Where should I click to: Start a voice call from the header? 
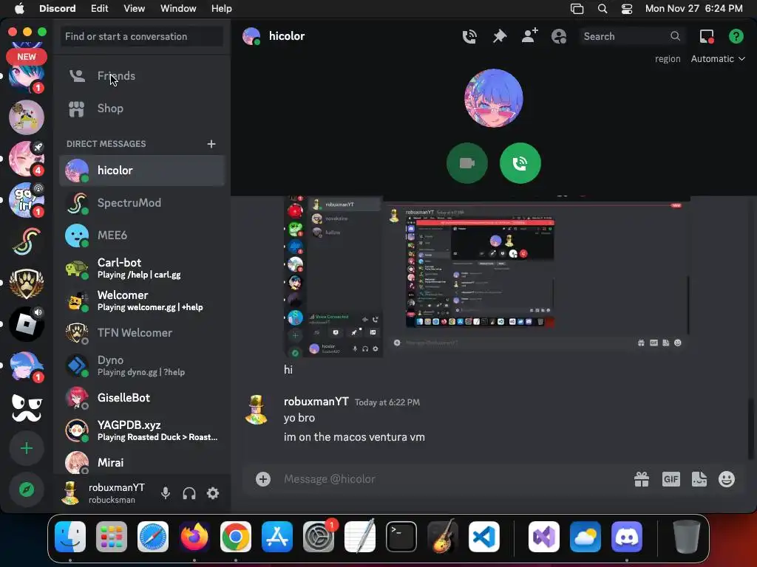(x=469, y=37)
